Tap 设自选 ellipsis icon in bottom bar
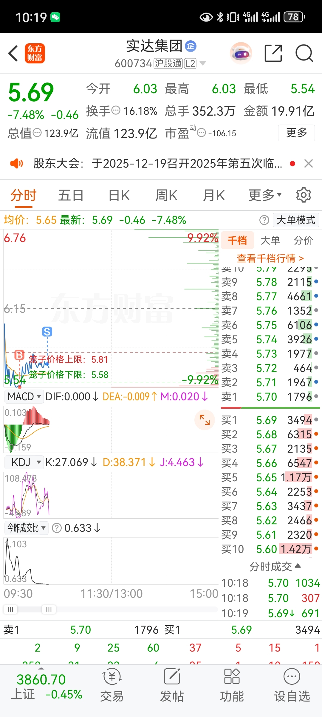The width and height of the screenshot is (322, 717). click(292, 676)
